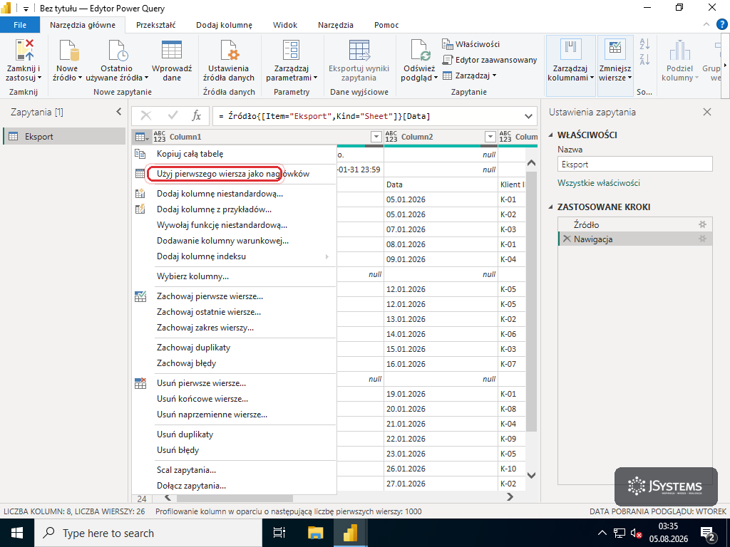The image size is (730, 547).
Task: Click Zarządzaj kolumnami icon
Action: coord(570,50)
